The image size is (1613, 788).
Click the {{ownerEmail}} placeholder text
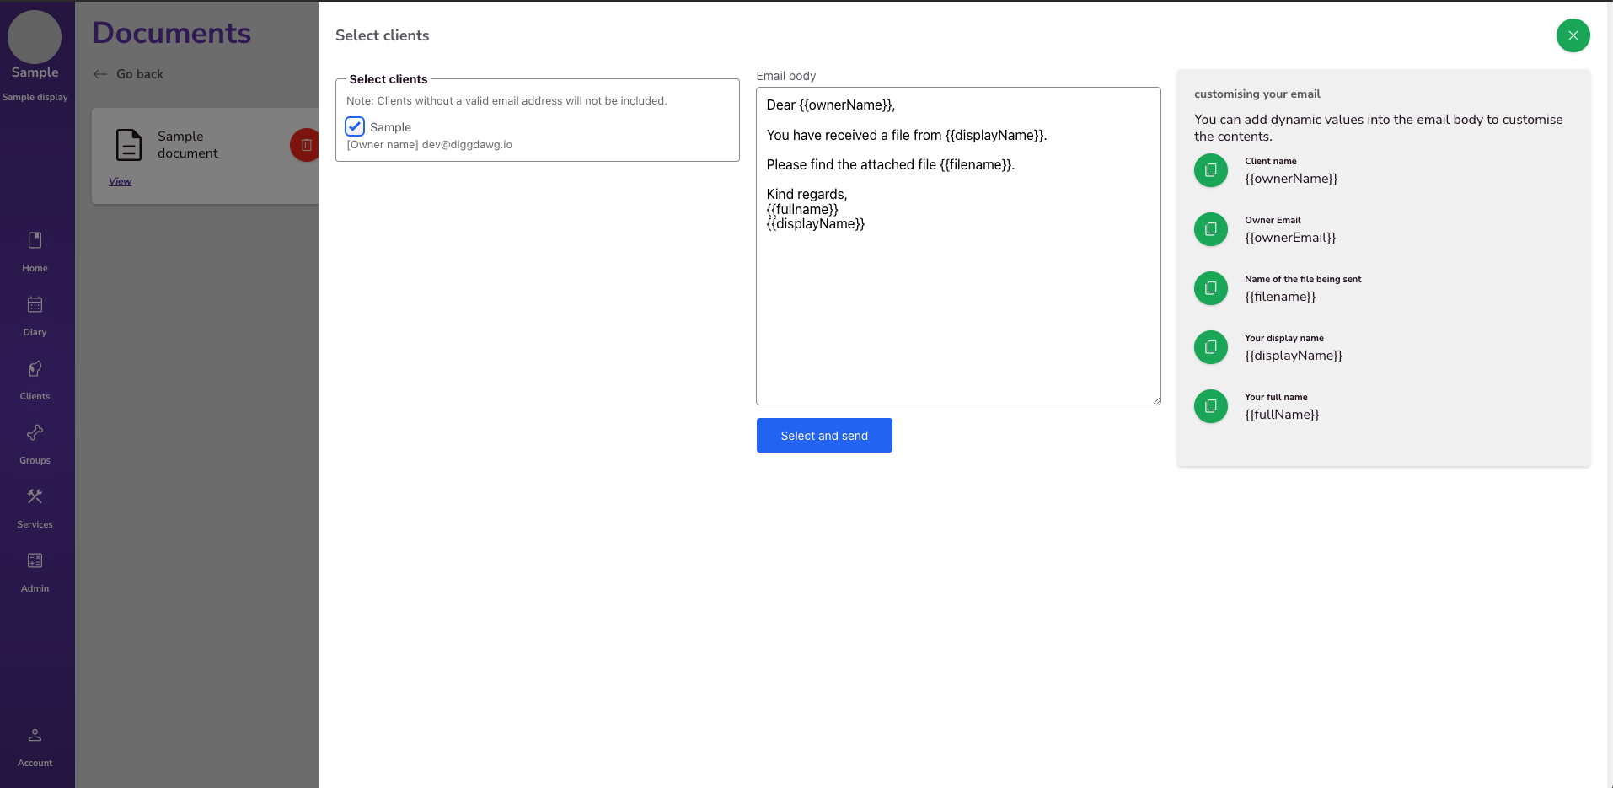(x=1290, y=238)
